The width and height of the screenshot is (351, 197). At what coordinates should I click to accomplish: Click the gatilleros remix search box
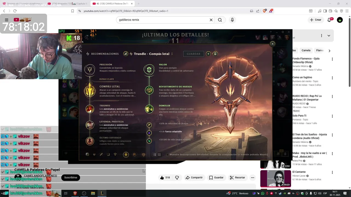162,20
